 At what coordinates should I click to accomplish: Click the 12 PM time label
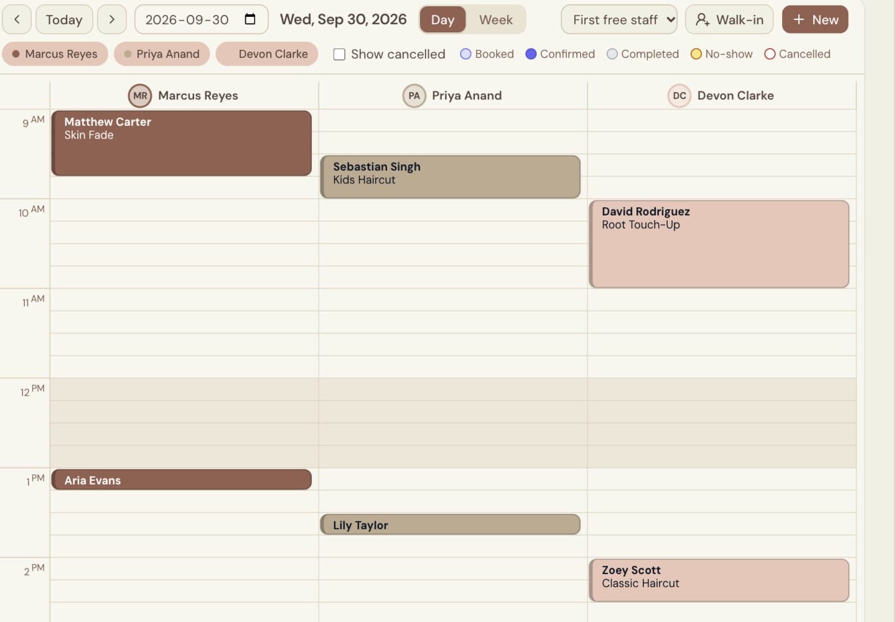click(x=32, y=390)
